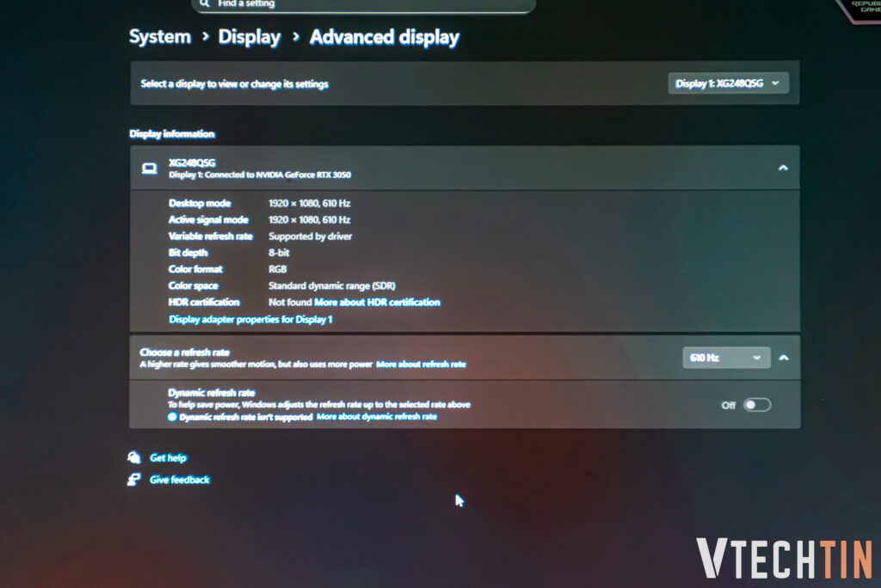Go back to System in breadcrumb
Image resolution: width=881 pixels, height=588 pixels.
[x=160, y=37]
